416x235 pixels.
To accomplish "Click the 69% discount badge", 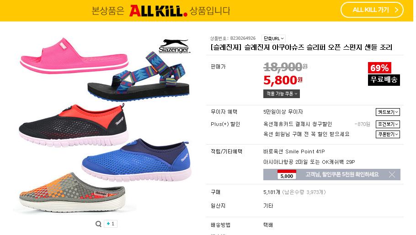I will (379, 68).
